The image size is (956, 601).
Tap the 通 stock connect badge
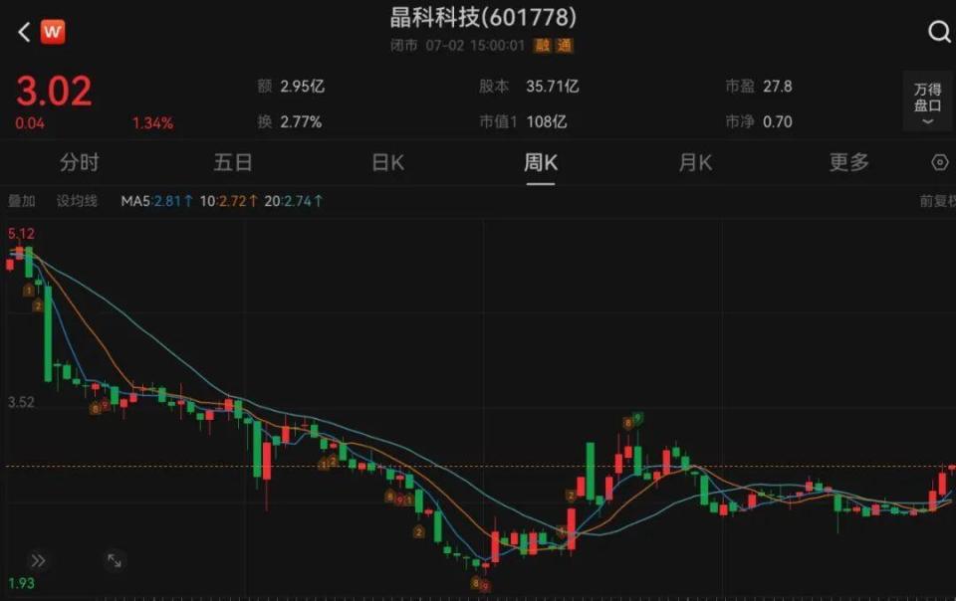click(x=564, y=46)
